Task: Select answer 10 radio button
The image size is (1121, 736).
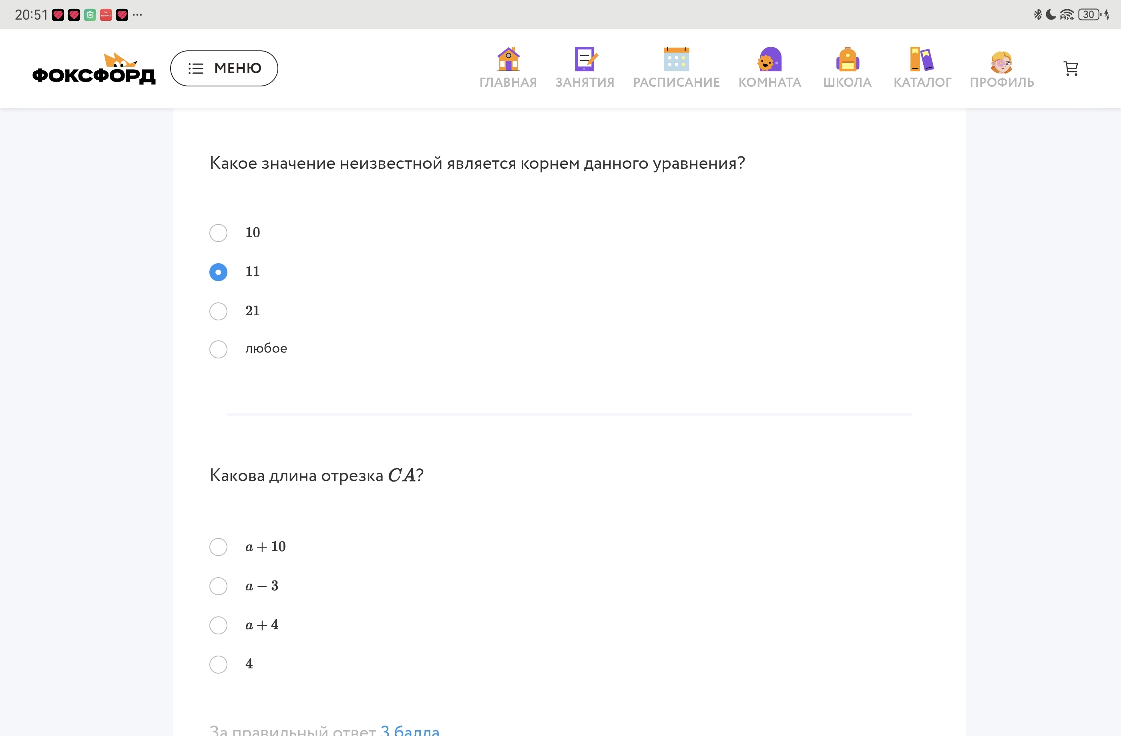Action: [x=218, y=233]
